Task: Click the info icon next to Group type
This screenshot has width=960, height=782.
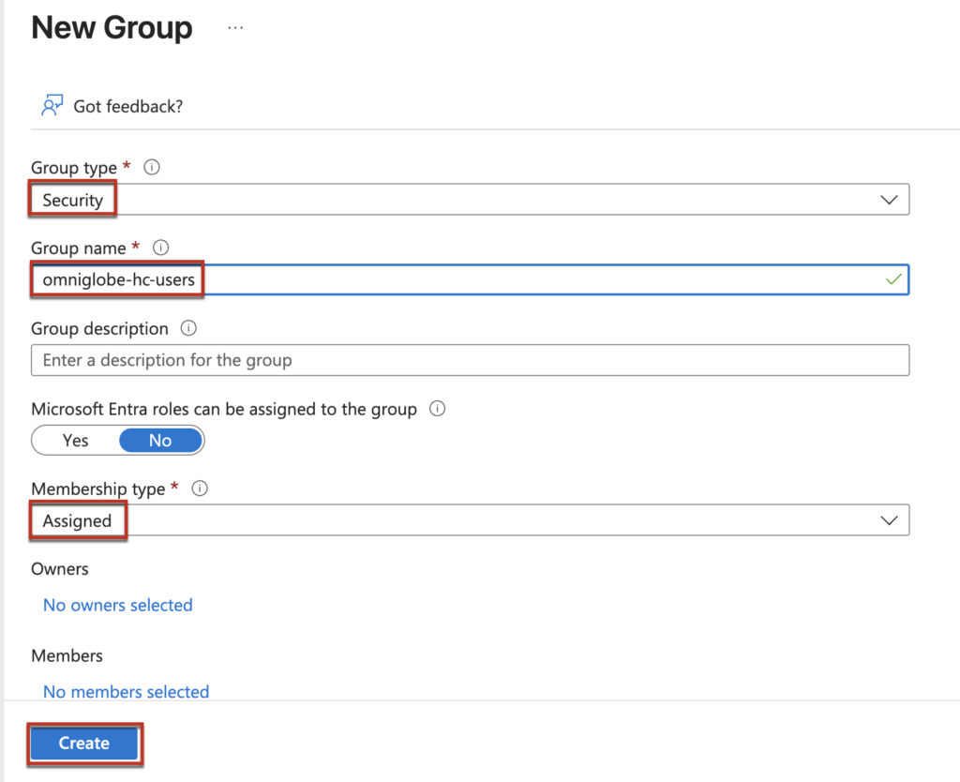Action: (x=152, y=168)
